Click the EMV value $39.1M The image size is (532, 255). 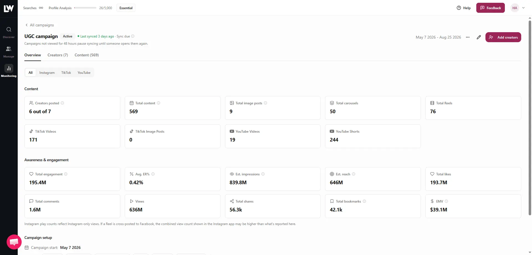439,210
